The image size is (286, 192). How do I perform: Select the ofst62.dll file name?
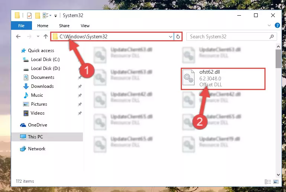[x=209, y=72]
